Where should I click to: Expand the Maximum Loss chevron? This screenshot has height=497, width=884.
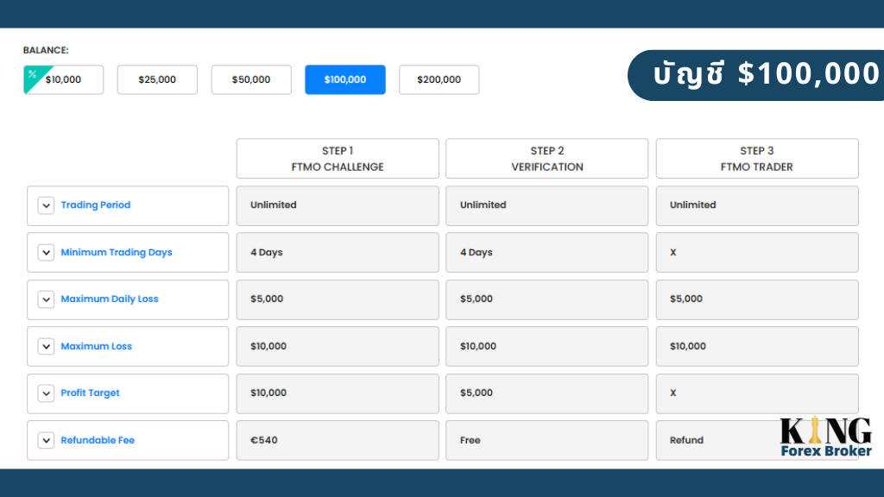pos(47,346)
